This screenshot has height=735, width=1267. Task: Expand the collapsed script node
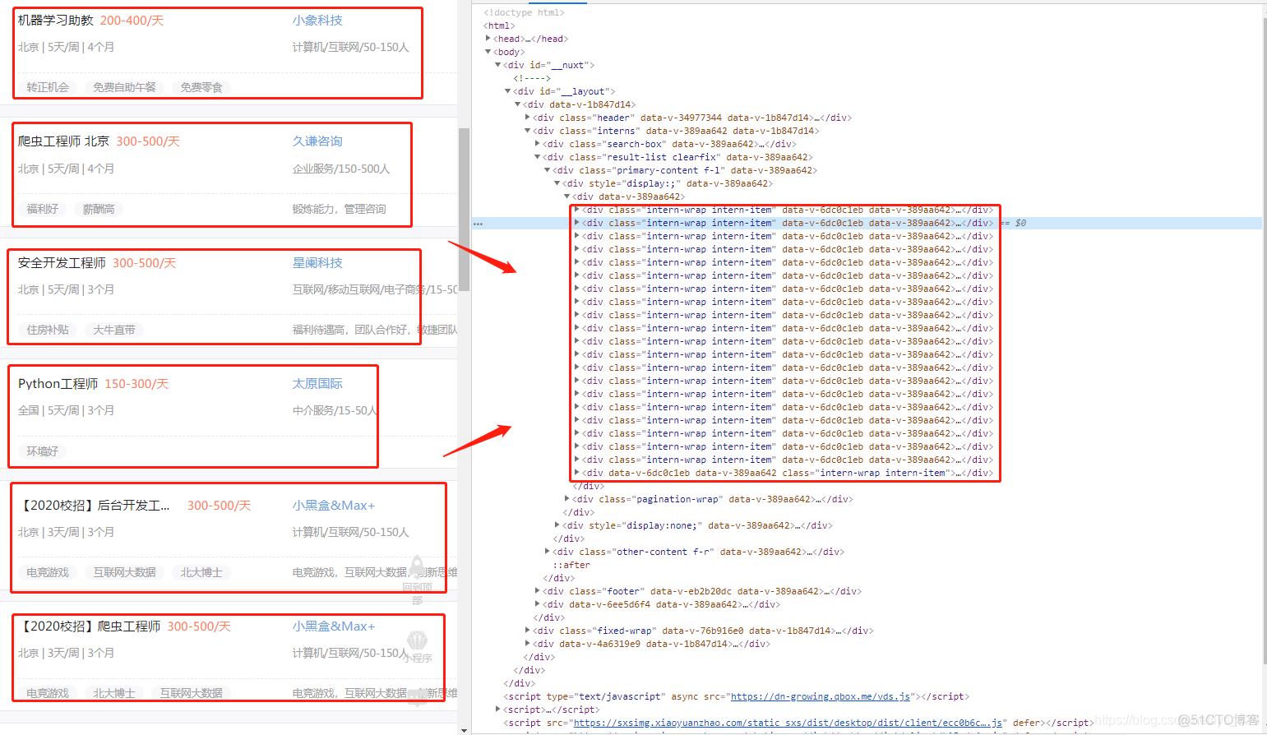pos(497,710)
